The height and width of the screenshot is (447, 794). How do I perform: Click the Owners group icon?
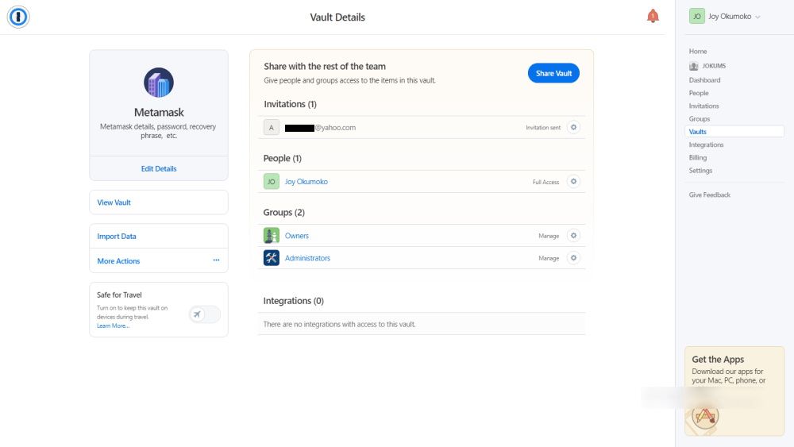click(272, 235)
